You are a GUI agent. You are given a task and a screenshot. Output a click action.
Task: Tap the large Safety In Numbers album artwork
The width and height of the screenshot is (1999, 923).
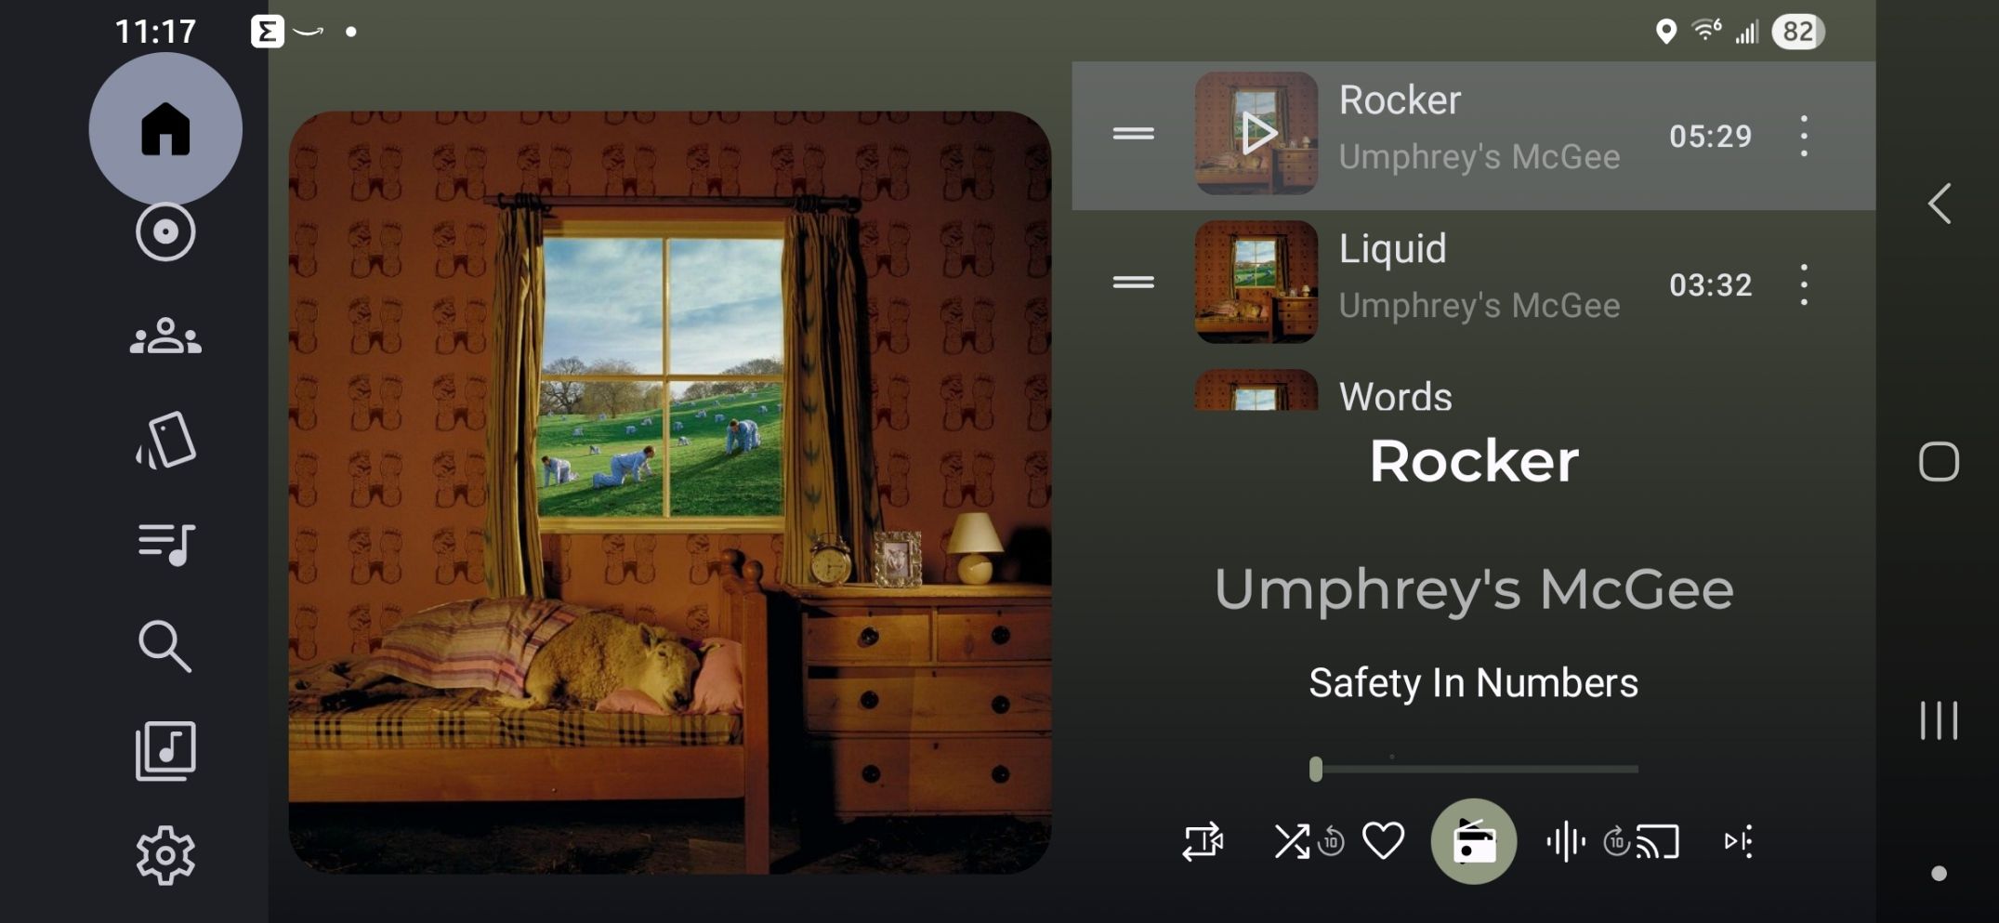(x=670, y=493)
